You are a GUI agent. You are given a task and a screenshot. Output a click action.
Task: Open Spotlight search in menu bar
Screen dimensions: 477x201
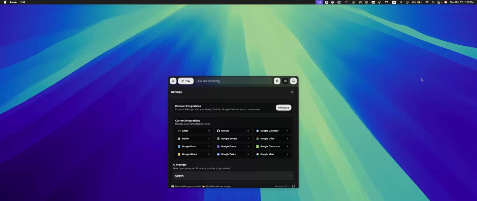pyautogui.click(x=433, y=2)
